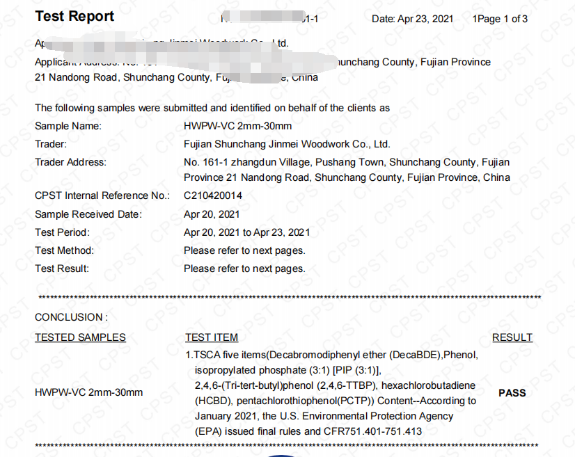
Task: Click the underlined "RESULT" column header
Action: (x=512, y=337)
